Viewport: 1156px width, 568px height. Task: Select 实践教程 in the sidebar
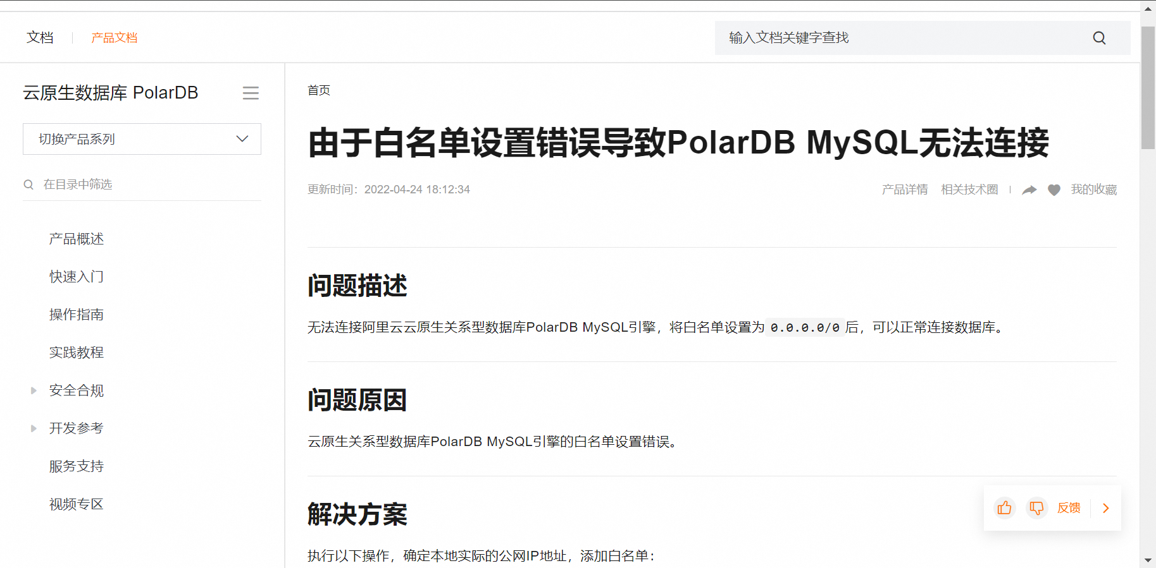click(x=77, y=353)
